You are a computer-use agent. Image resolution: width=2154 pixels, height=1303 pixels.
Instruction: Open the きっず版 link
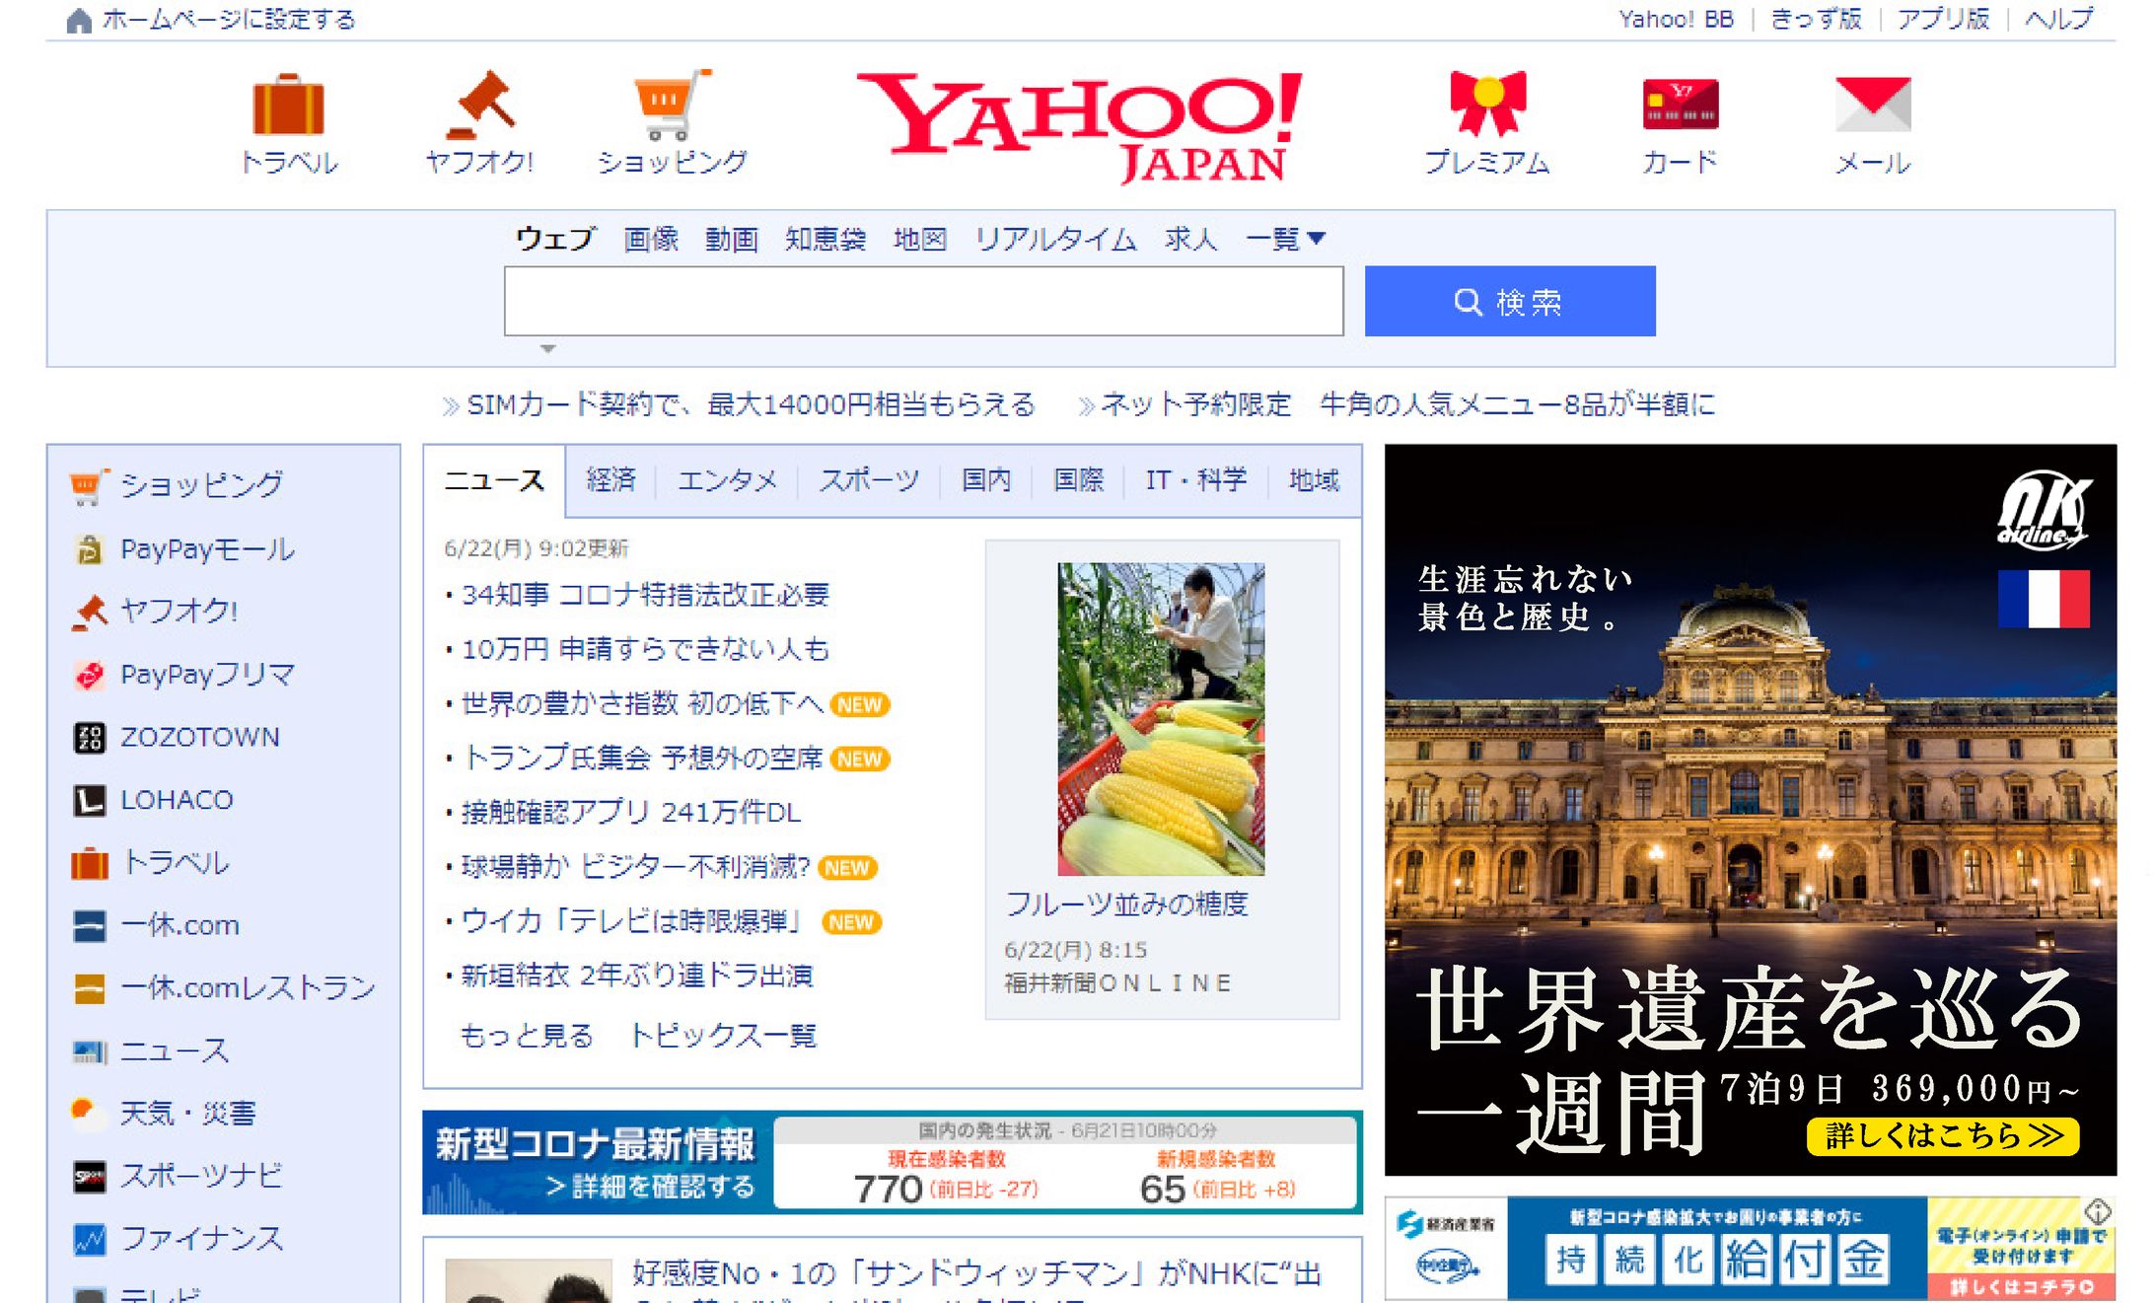tap(1816, 19)
